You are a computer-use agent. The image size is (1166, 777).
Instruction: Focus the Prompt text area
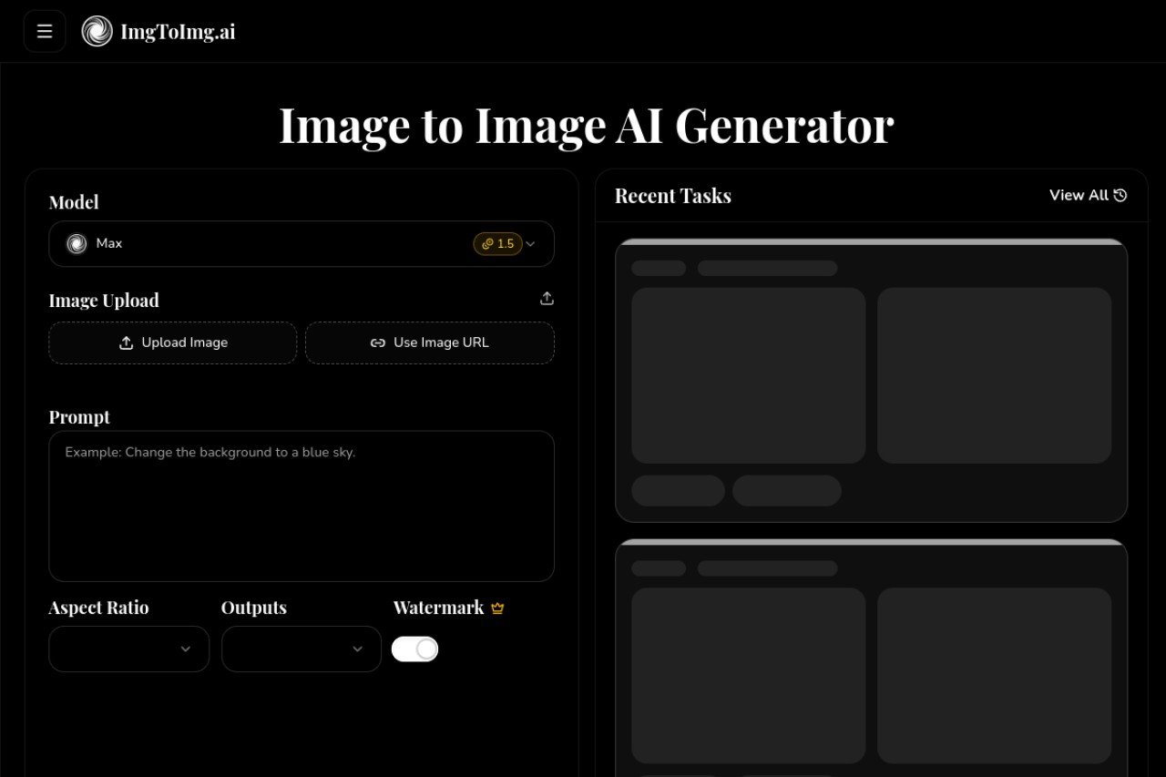(302, 506)
